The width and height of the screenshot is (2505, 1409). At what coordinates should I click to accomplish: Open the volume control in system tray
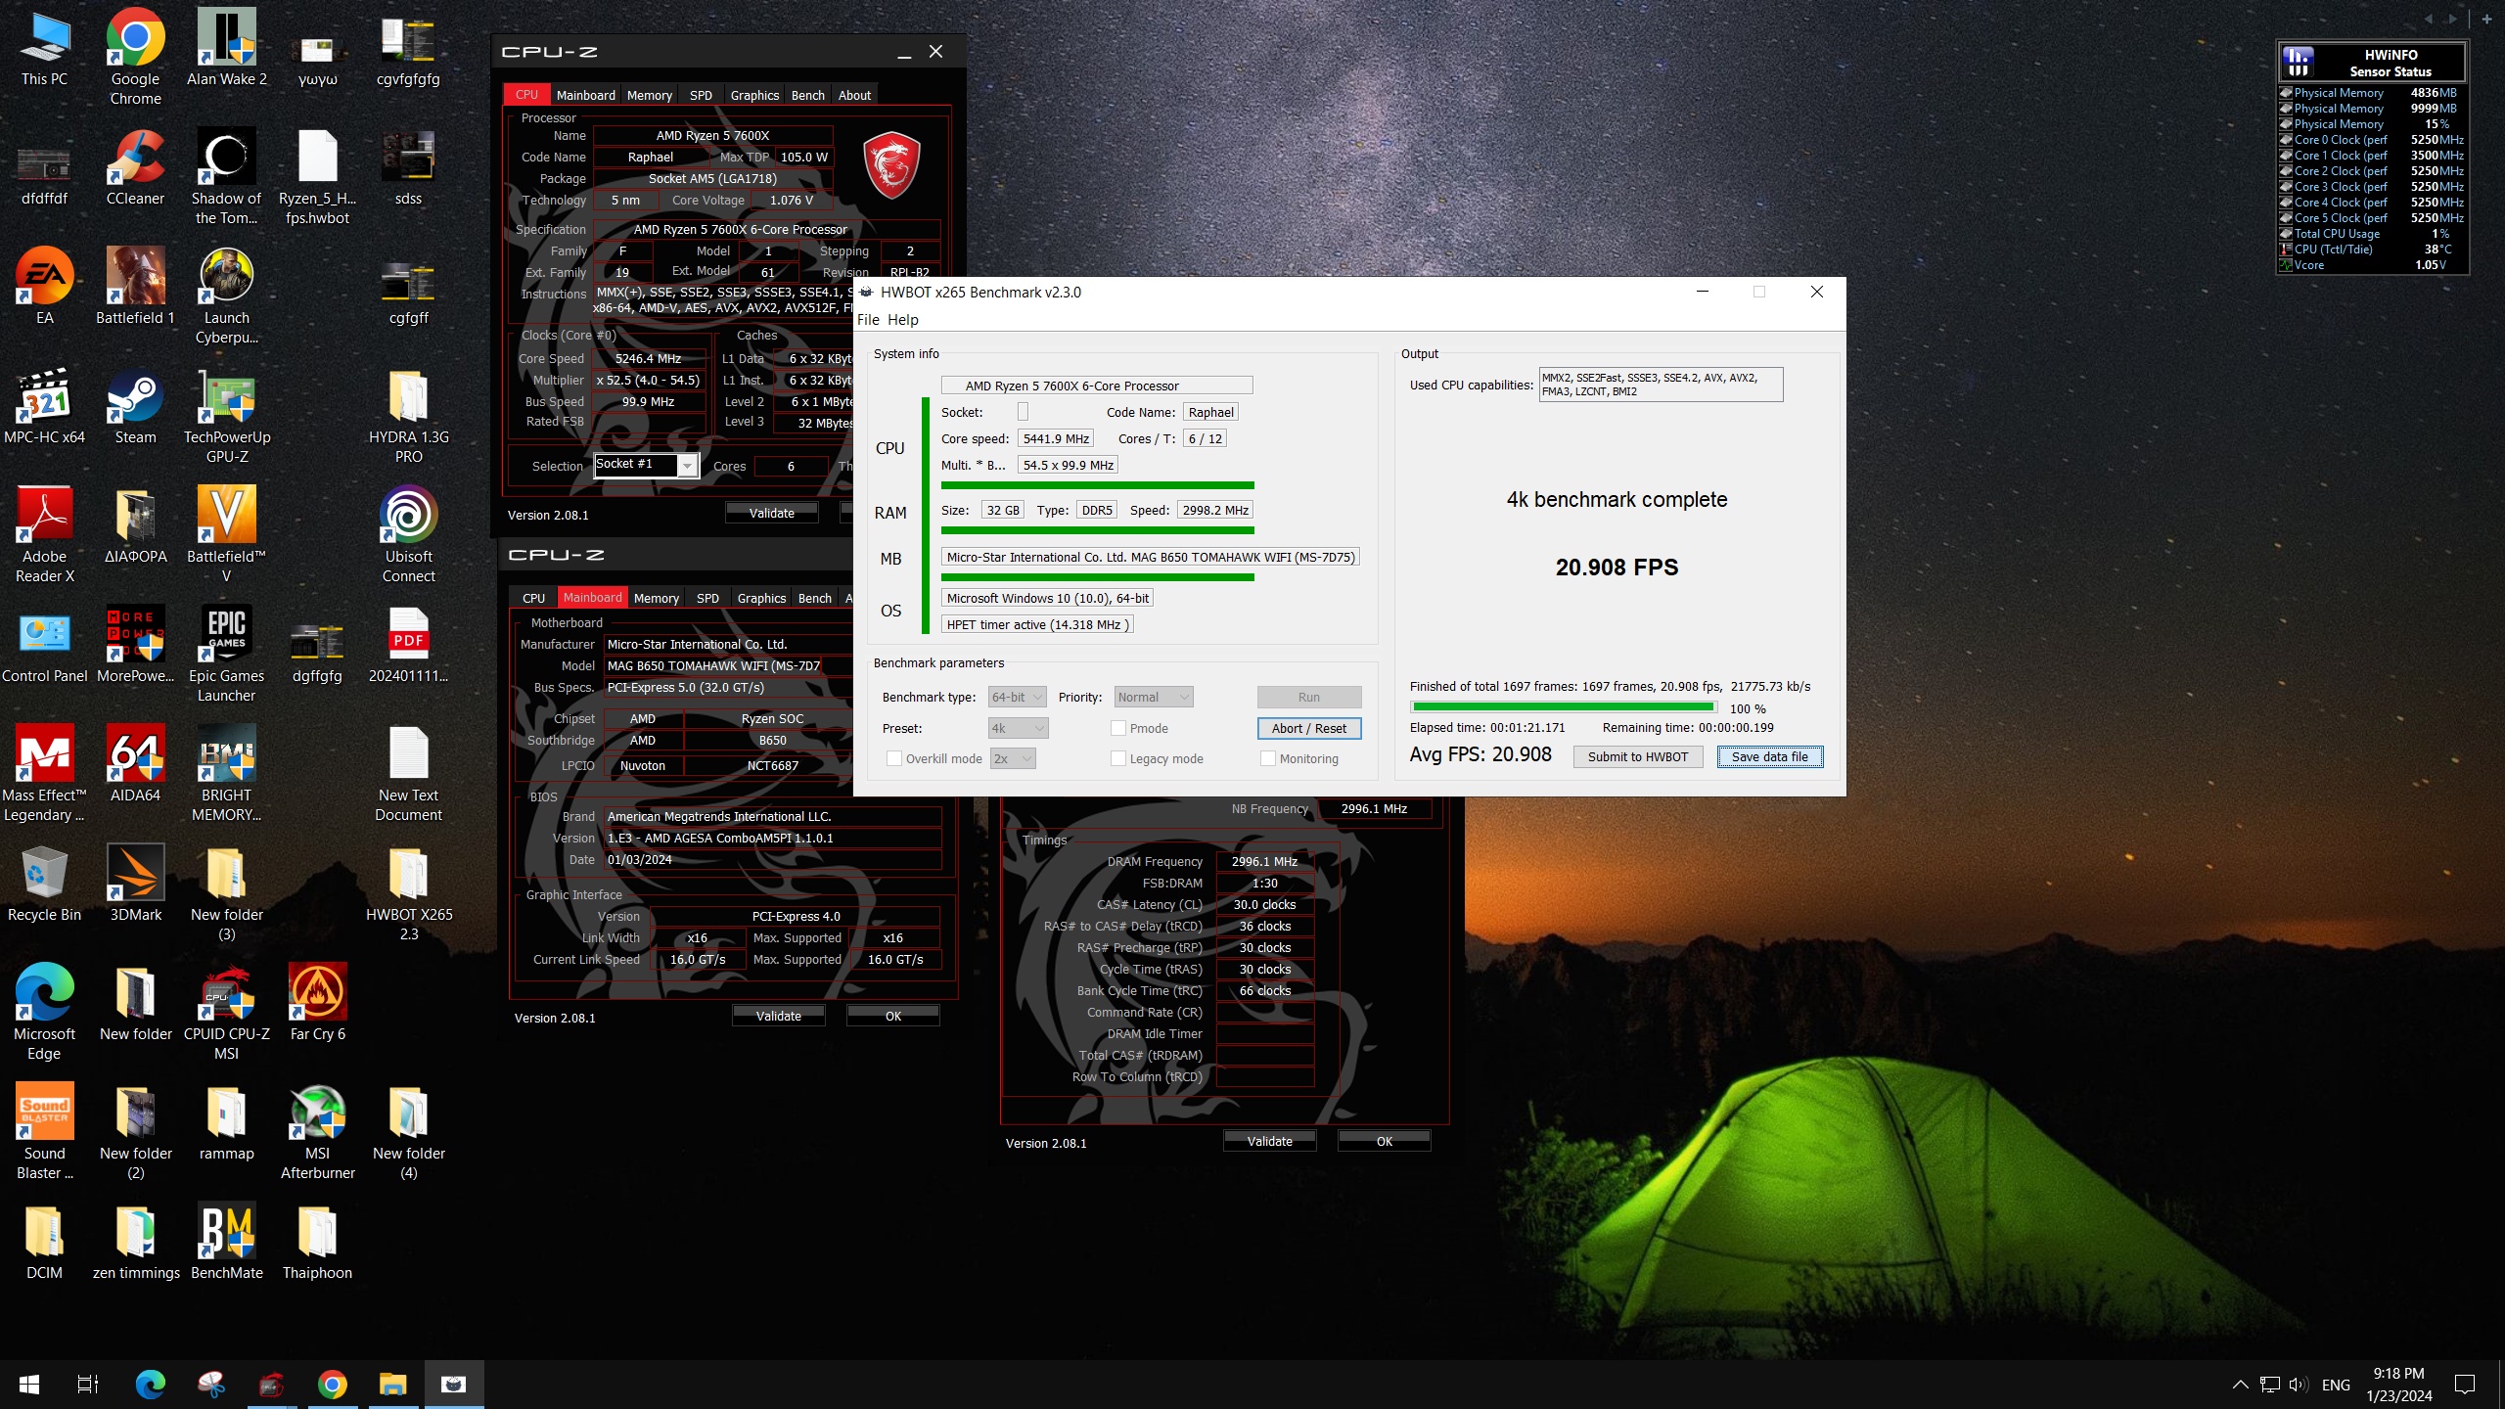tap(2299, 1385)
